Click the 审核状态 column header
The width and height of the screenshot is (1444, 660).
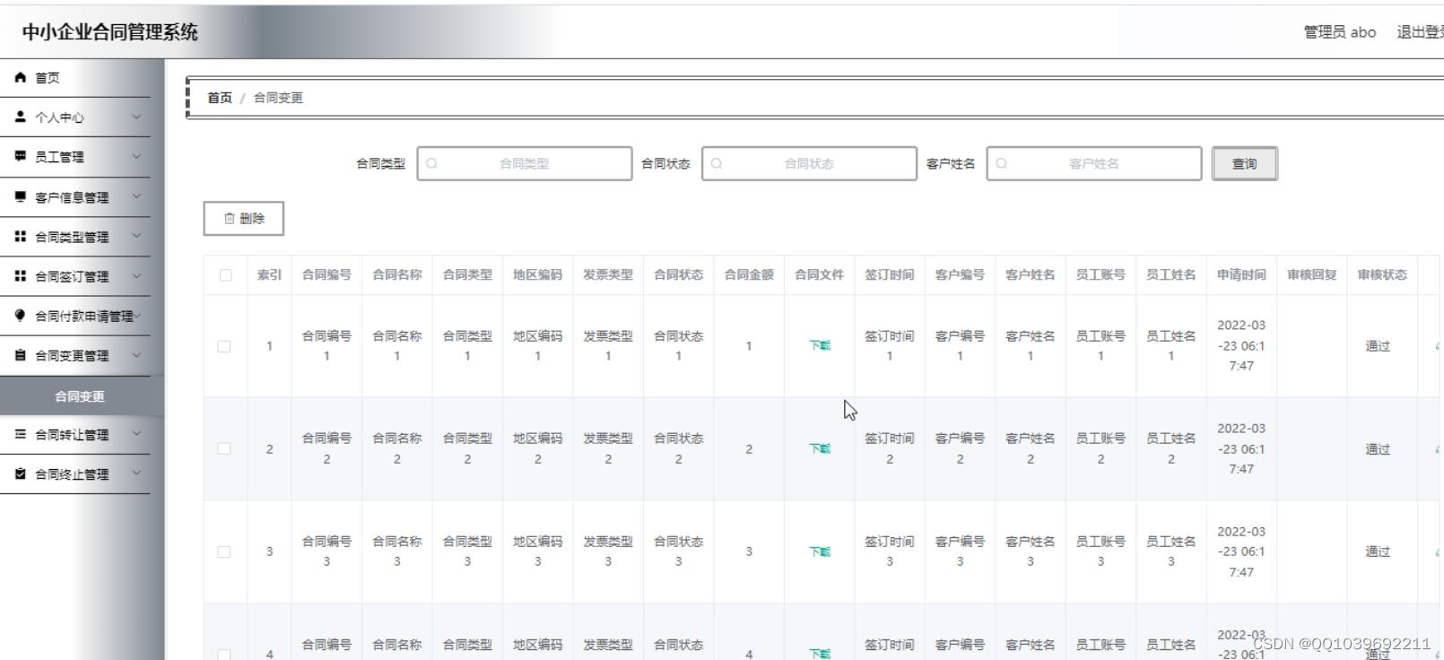1382,275
